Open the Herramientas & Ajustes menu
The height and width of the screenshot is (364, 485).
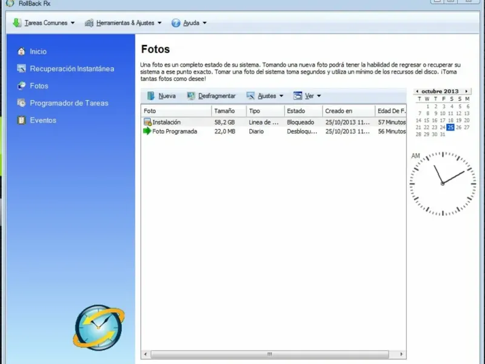coord(123,23)
